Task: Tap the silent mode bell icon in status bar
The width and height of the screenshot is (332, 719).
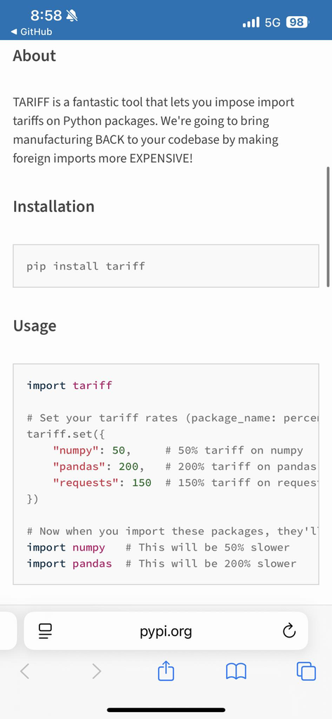Action: (x=72, y=16)
